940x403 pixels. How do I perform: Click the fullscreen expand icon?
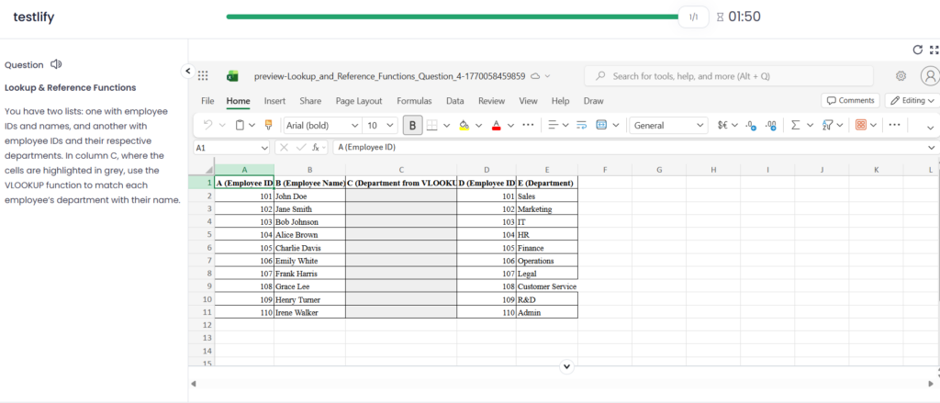tap(934, 50)
